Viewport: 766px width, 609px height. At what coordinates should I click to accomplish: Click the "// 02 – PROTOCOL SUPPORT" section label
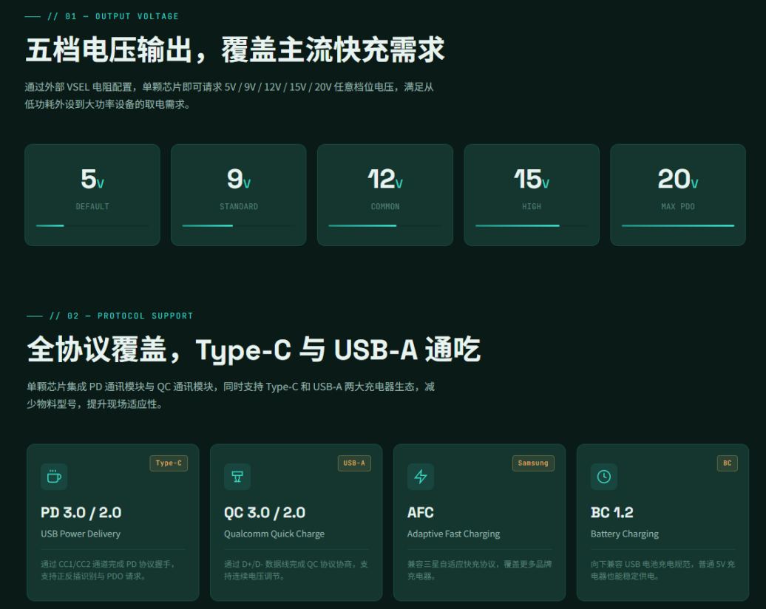[121, 316]
